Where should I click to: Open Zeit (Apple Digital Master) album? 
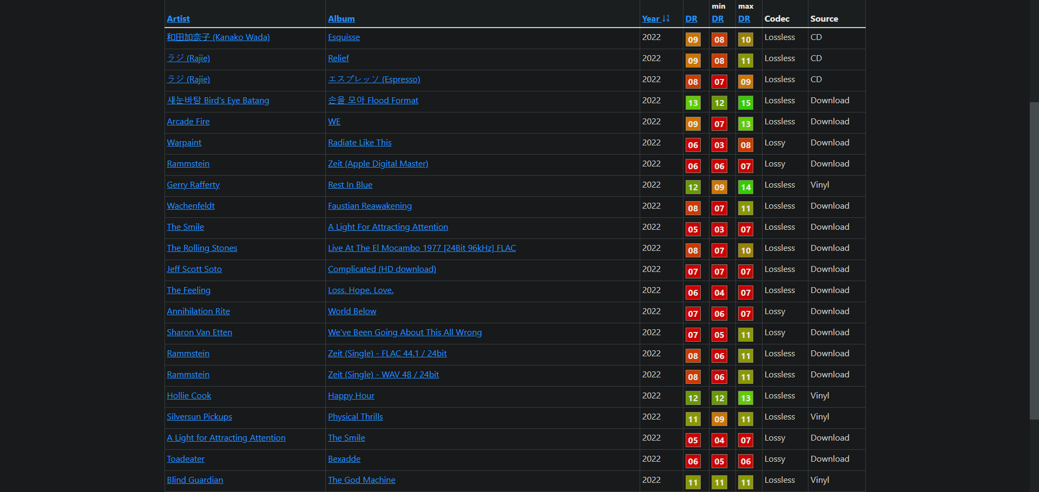pos(378,164)
